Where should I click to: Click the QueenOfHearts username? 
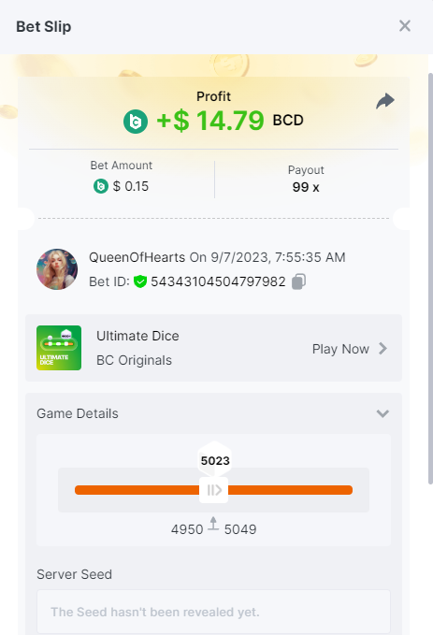(x=137, y=257)
